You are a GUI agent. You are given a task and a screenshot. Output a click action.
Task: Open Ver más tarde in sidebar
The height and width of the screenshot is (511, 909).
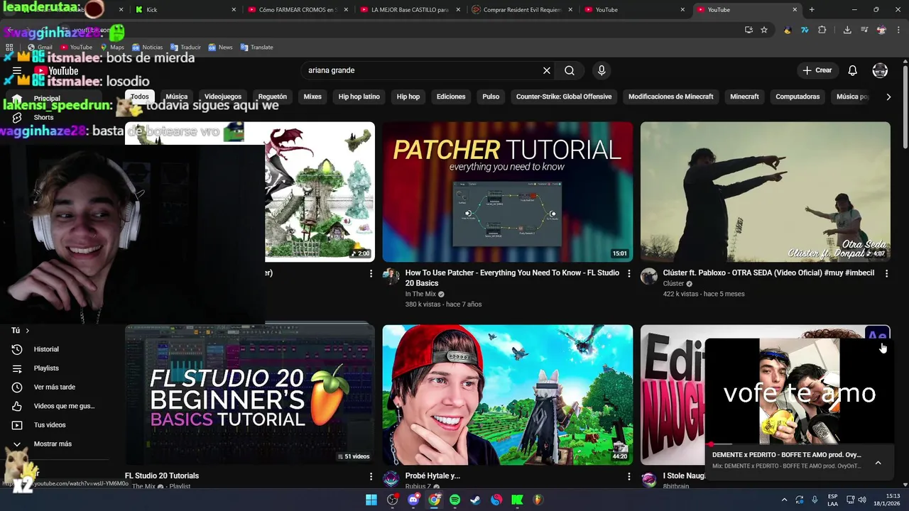click(54, 387)
